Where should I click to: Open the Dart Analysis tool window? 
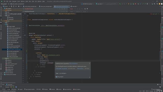coord(77,89)
